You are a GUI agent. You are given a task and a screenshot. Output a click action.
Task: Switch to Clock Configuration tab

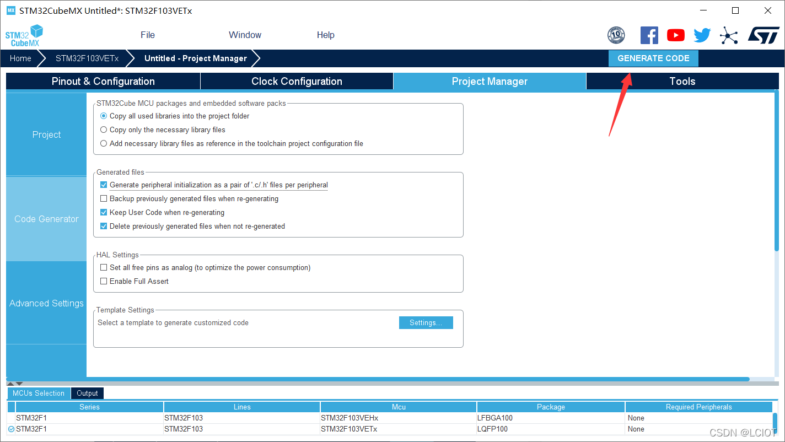pyautogui.click(x=297, y=81)
